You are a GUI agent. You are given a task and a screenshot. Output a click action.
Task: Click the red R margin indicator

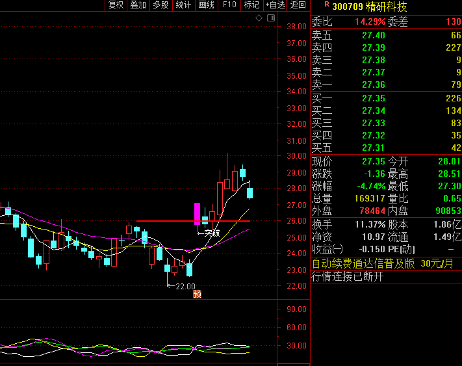pos(326,4)
